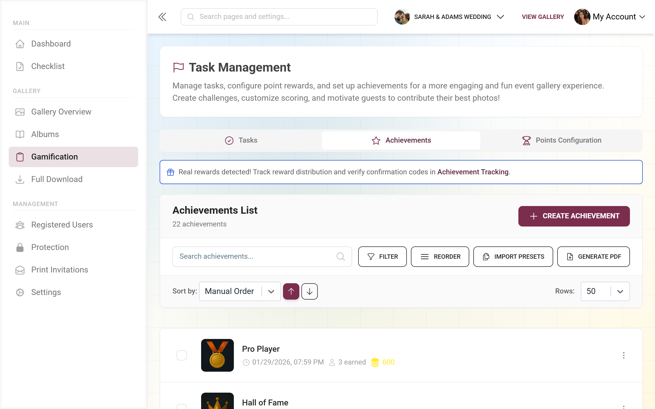This screenshot has height=409, width=655.
Task: Follow the View Gallery link
Action: [x=543, y=17]
